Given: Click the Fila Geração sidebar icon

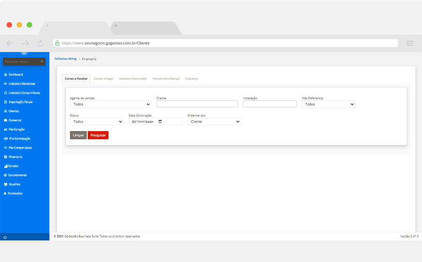Looking at the screenshot, I should 5,130.
